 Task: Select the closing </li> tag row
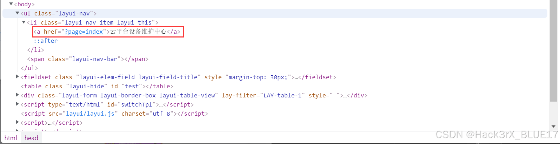click(x=36, y=50)
